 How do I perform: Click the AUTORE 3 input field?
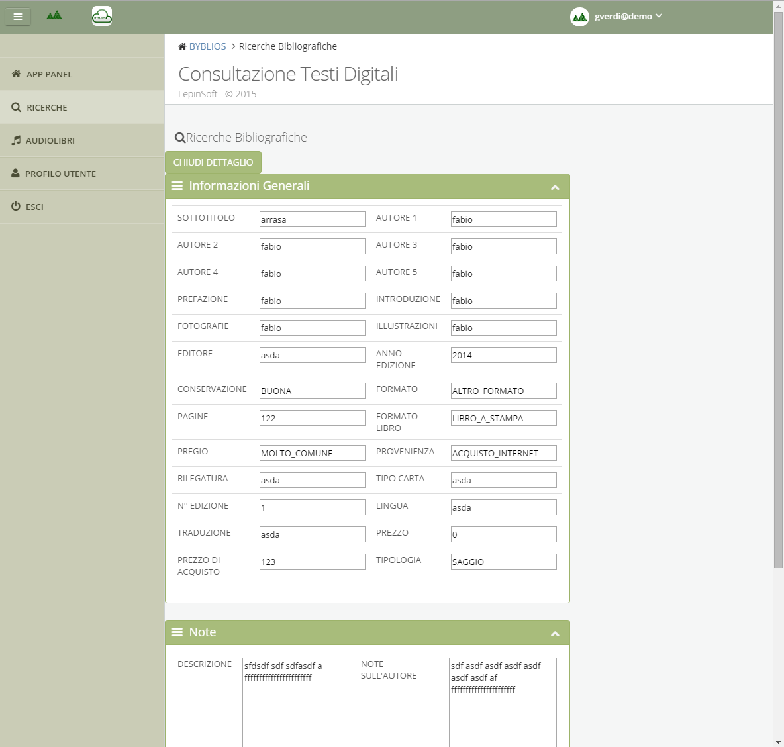[503, 246]
